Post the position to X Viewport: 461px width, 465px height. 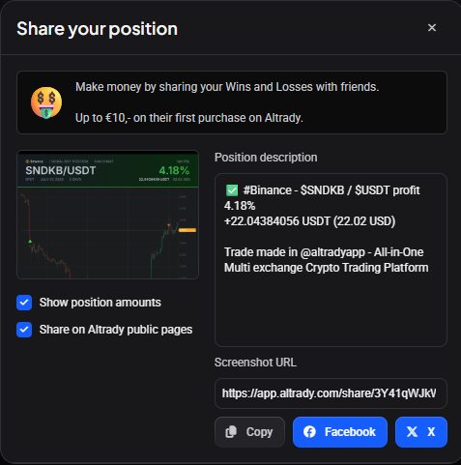pyautogui.click(x=421, y=432)
